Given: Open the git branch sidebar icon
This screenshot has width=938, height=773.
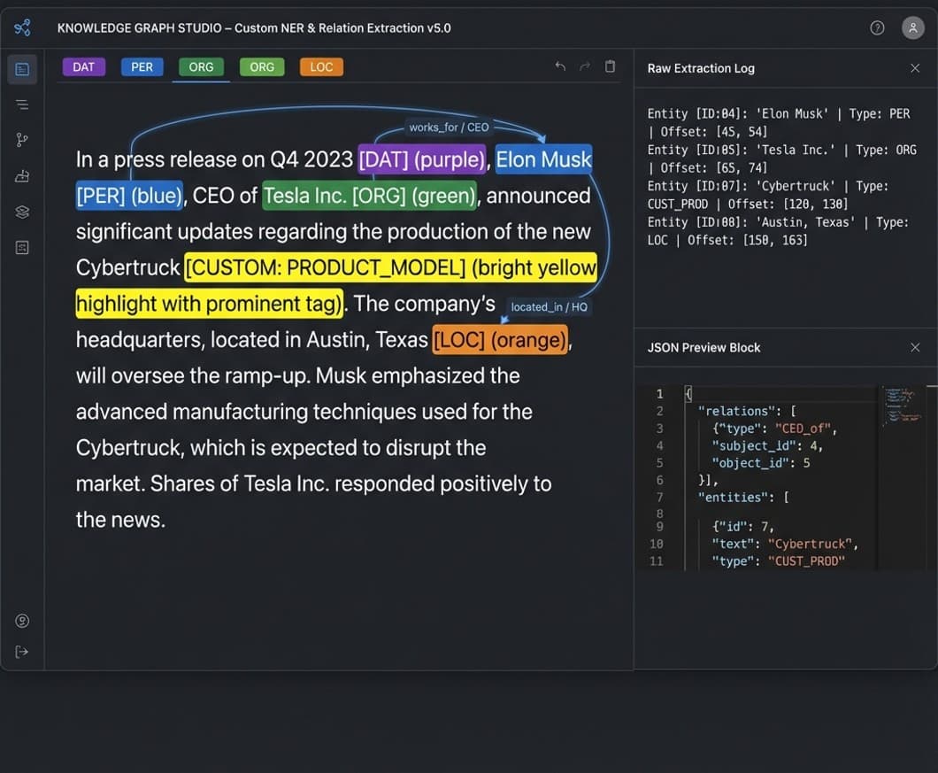Looking at the screenshot, I should (22, 140).
